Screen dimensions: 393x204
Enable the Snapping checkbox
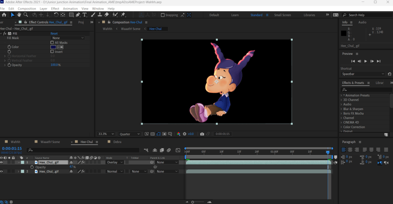click(163, 15)
